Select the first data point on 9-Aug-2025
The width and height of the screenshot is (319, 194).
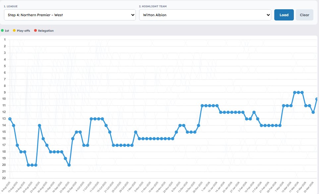10,119
